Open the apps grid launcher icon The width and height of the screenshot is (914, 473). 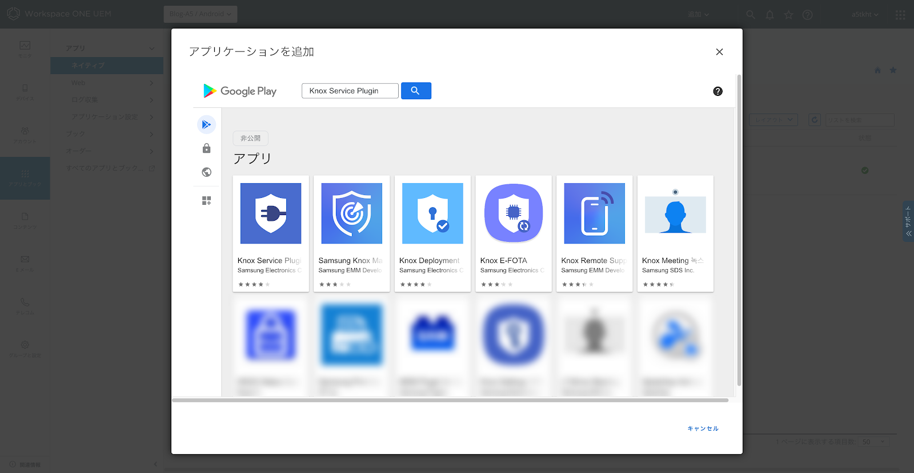(x=900, y=15)
